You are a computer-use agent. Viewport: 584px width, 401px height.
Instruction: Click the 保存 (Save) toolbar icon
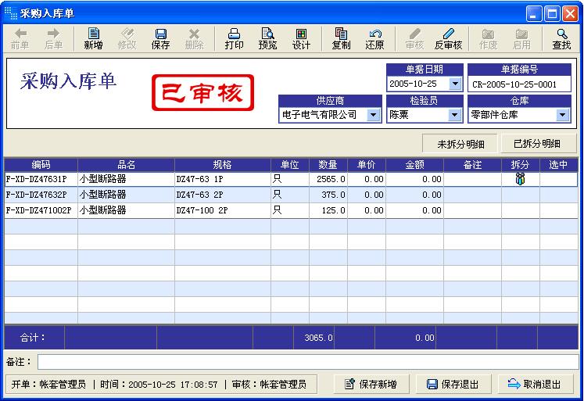(x=160, y=38)
